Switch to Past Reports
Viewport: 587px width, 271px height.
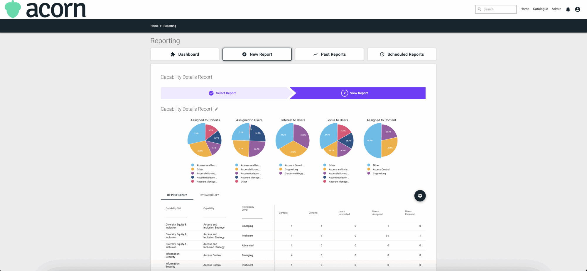point(329,54)
